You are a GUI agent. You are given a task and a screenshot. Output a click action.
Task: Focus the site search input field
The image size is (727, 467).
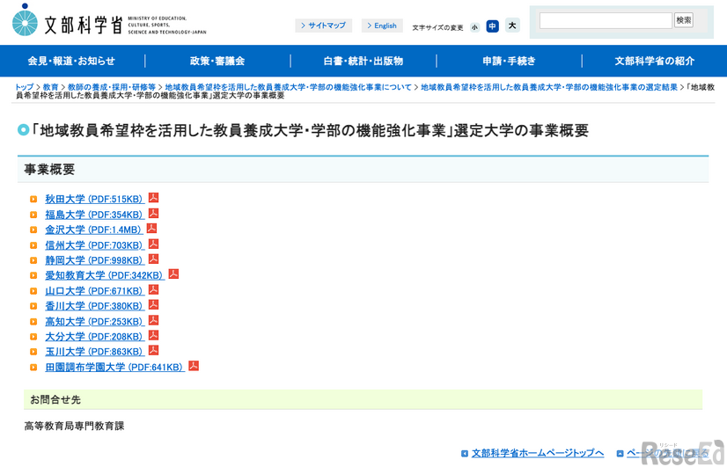606,21
